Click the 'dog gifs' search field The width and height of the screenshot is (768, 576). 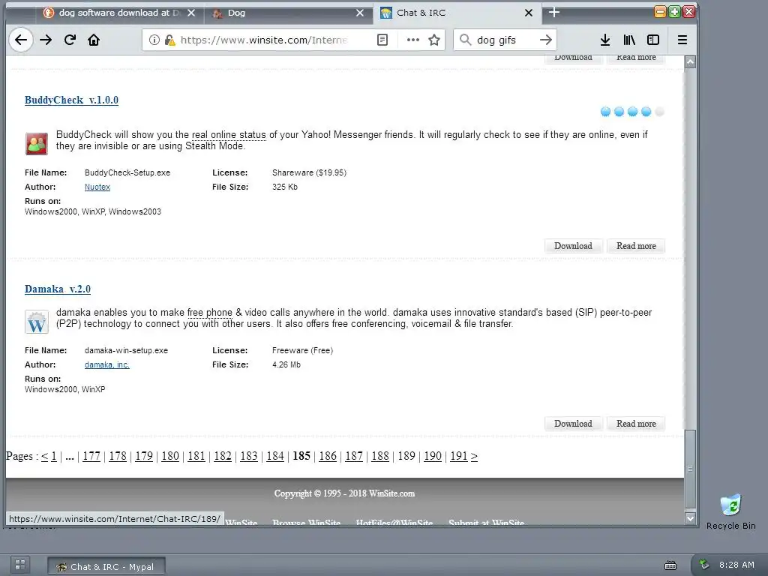(505, 40)
